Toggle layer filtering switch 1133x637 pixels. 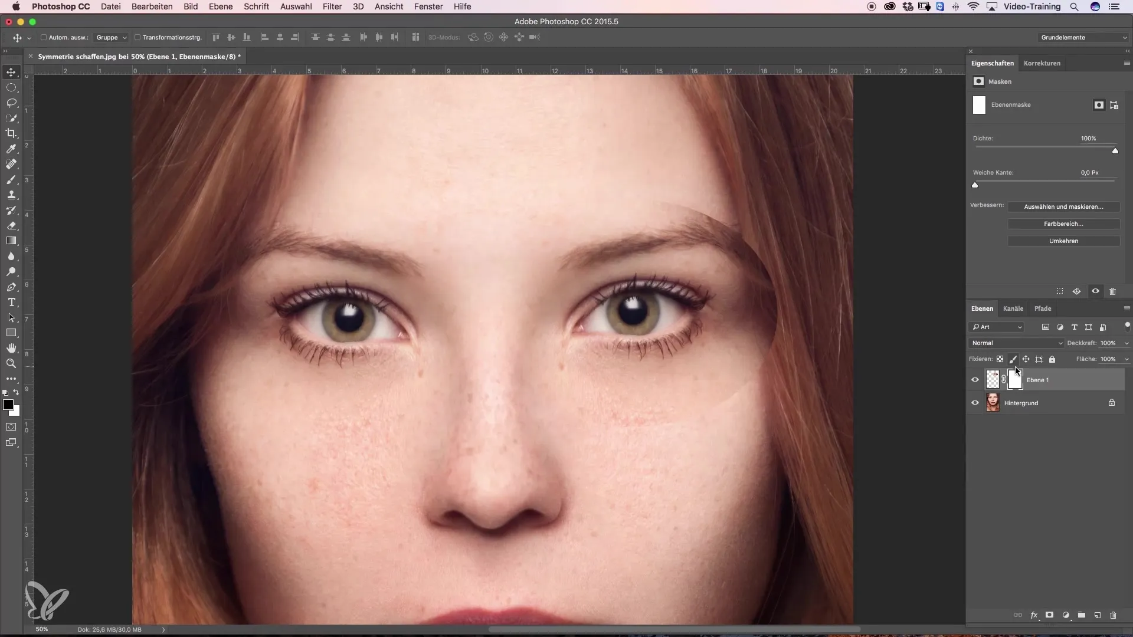[1127, 326]
